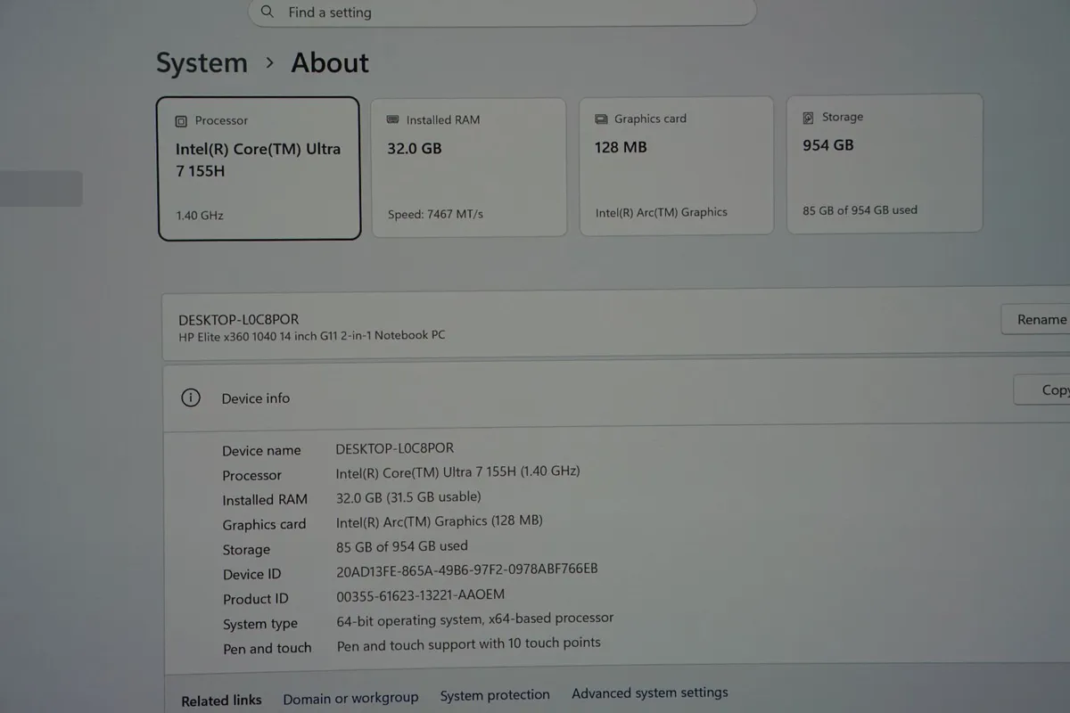
Task: Select the Processor card
Action: pos(259,168)
